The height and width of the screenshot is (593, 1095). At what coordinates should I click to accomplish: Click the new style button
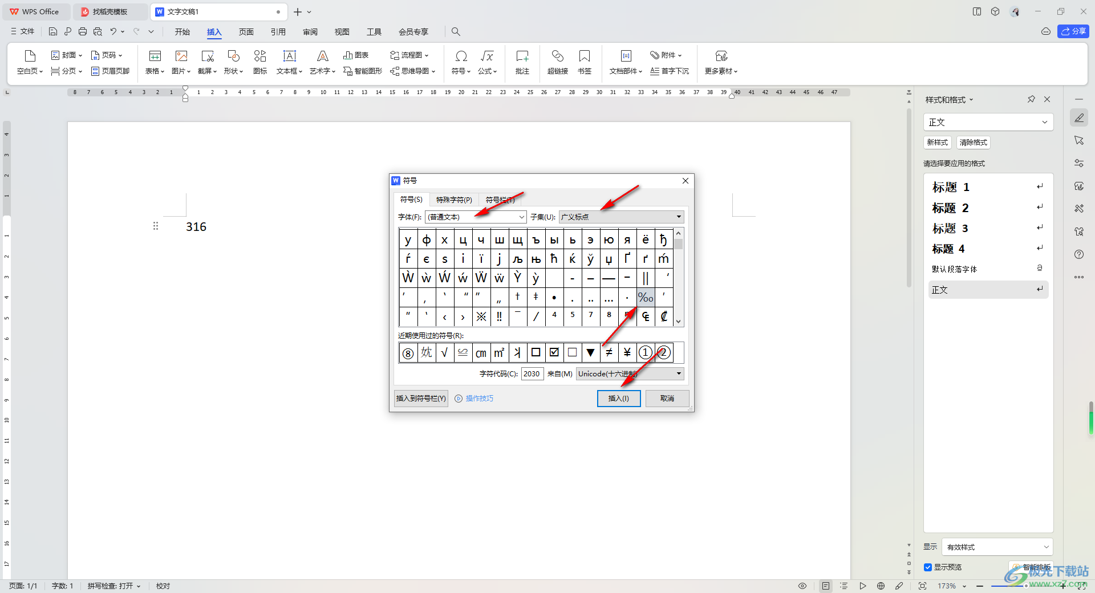[x=938, y=143]
